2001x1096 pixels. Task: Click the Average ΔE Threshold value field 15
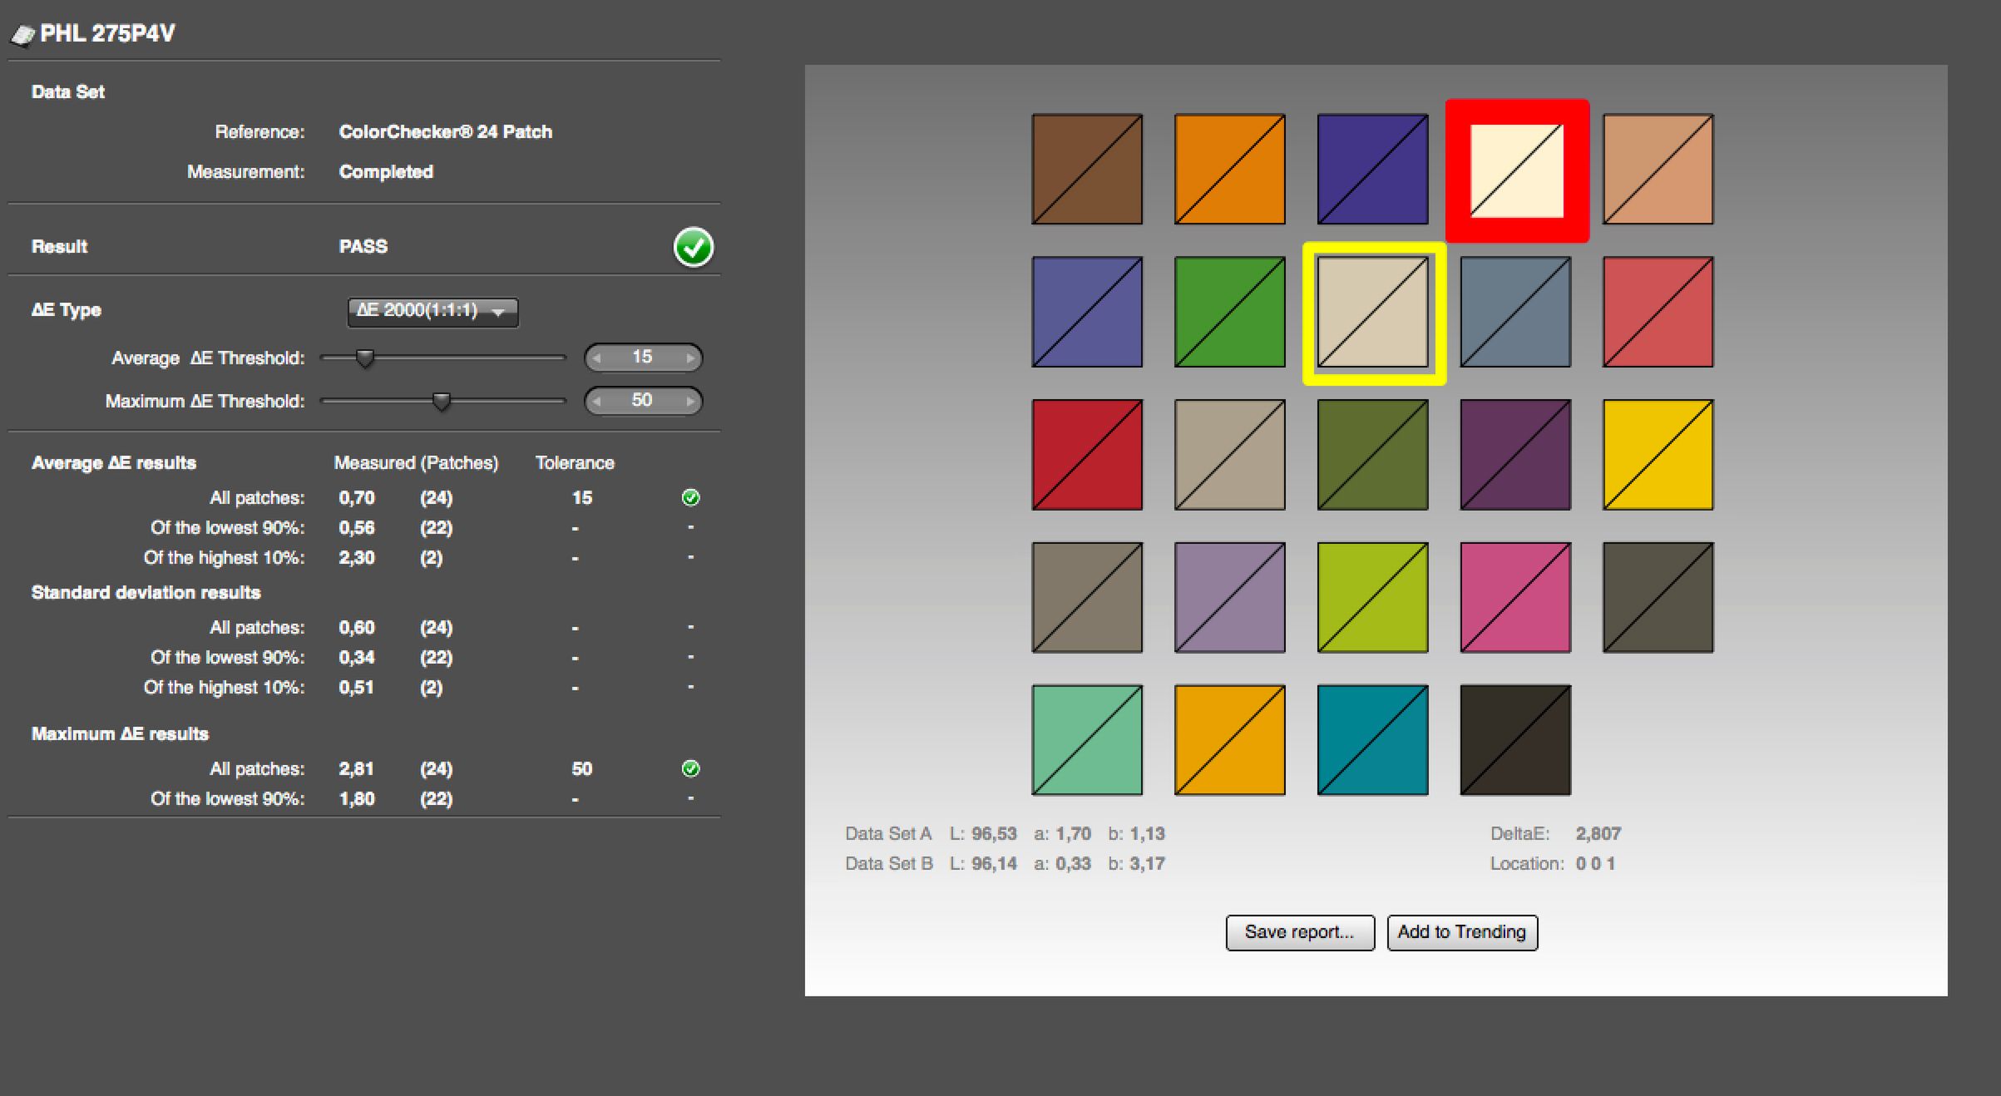tap(642, 358)
